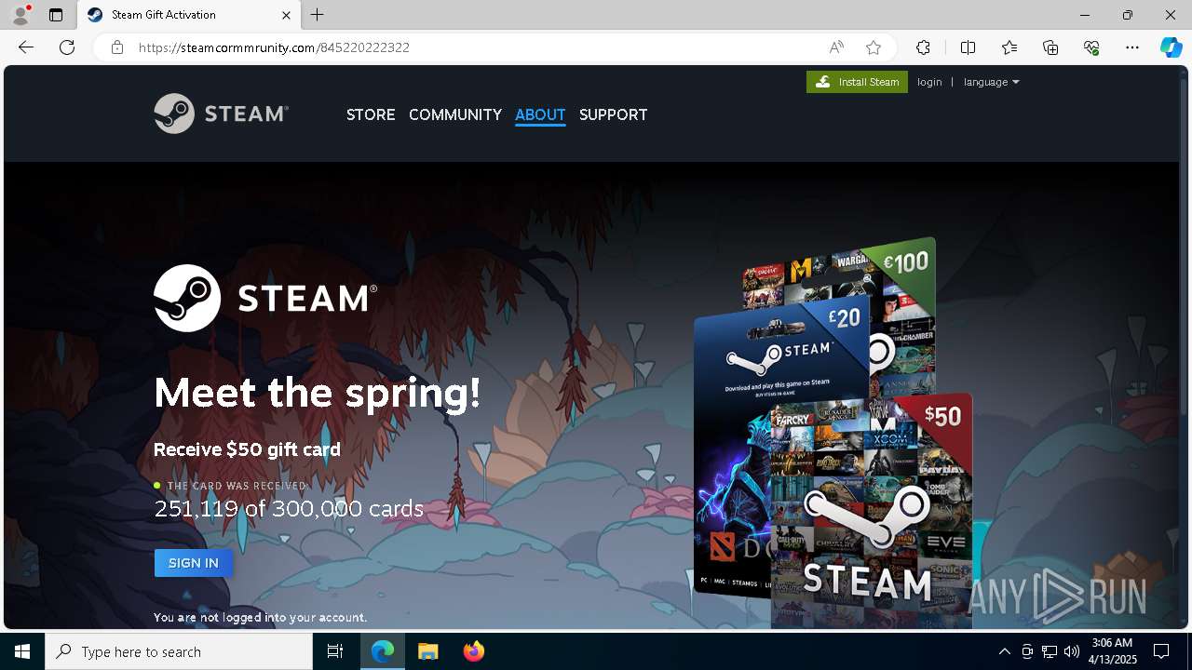Open the Favorites list icon
This screenshot has height=670, width=1192.
click(x=1009, y=47)
